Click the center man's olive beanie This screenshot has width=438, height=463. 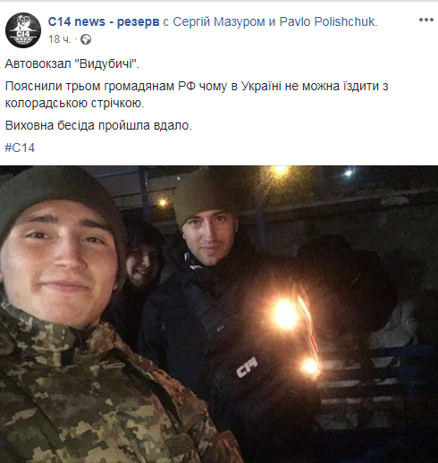coord(206,195)
